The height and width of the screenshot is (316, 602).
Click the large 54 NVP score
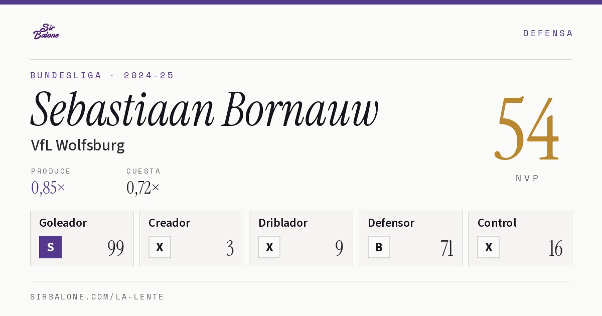coord(527,128)
